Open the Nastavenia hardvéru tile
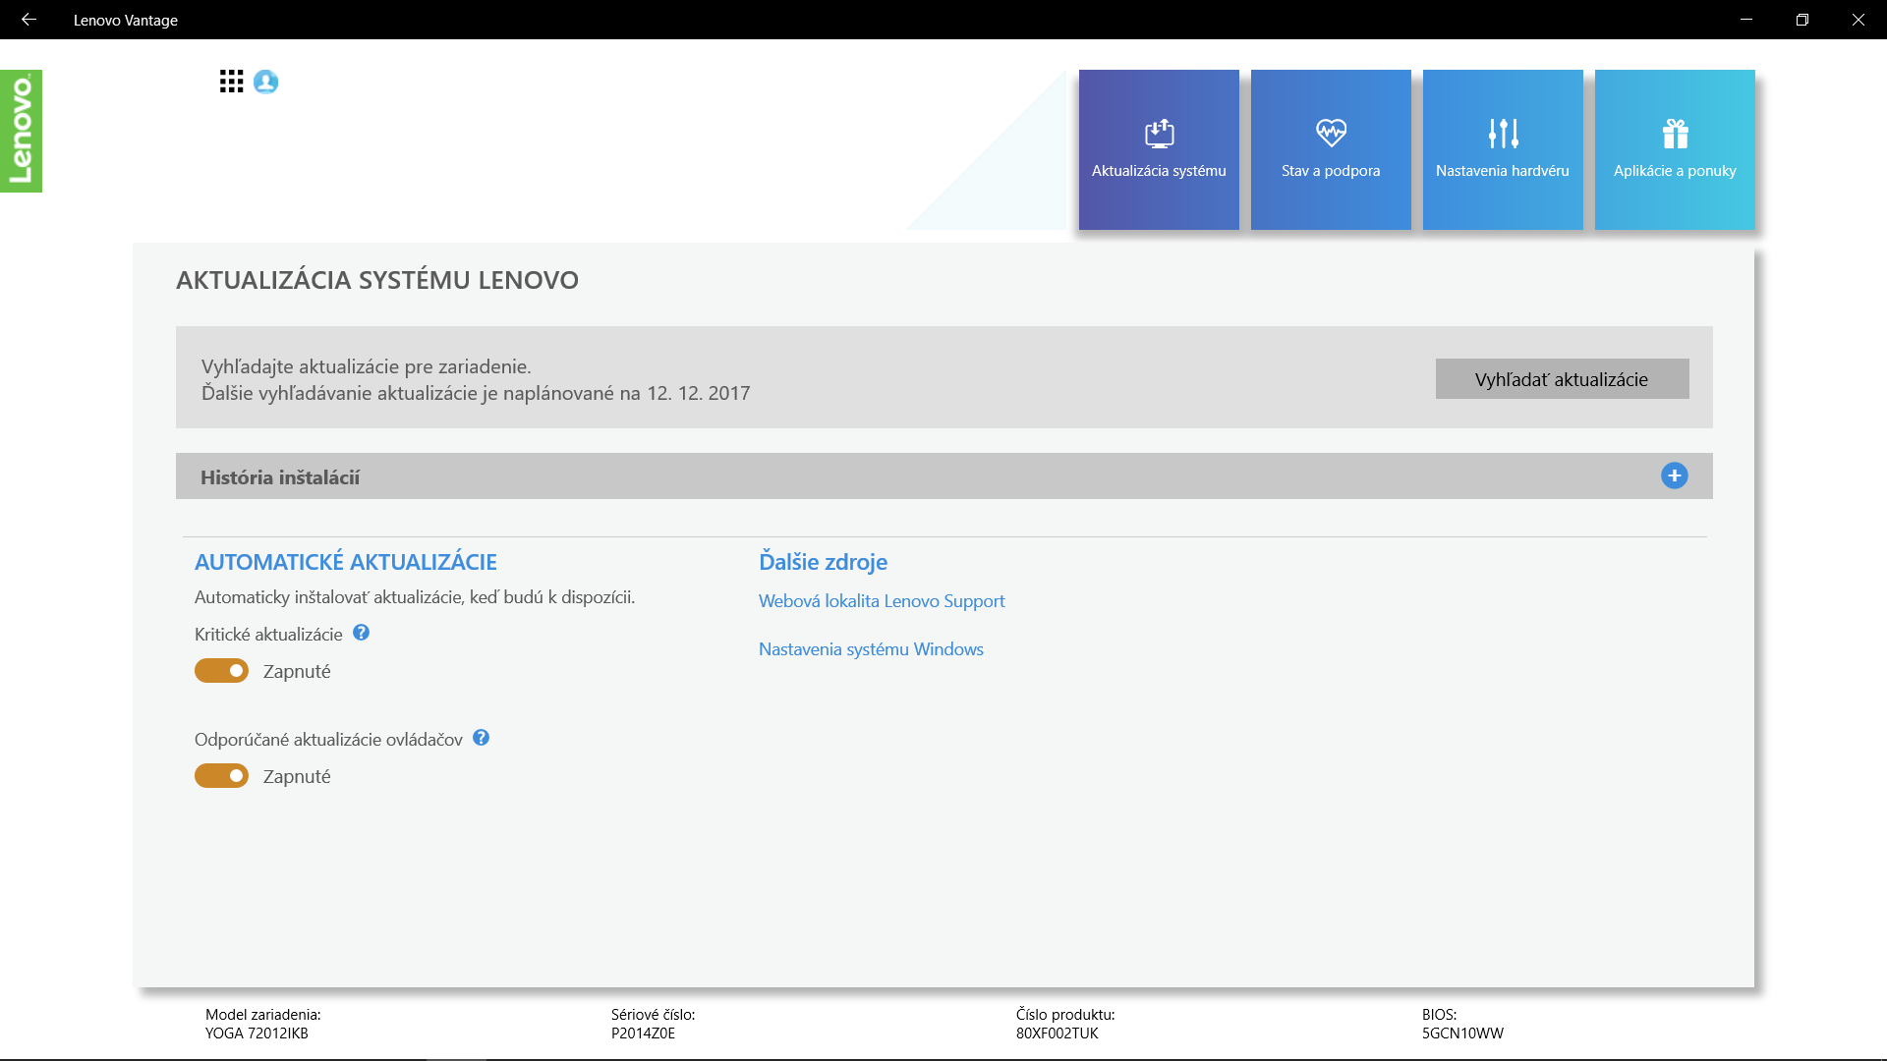The height and width of the screenshot is (1061, 1887). (x=1503, y=149)
